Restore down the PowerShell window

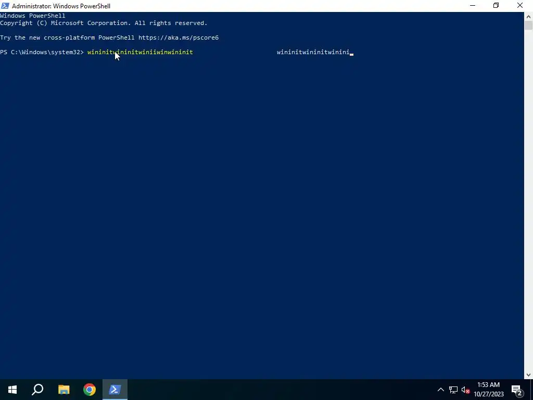496,5
